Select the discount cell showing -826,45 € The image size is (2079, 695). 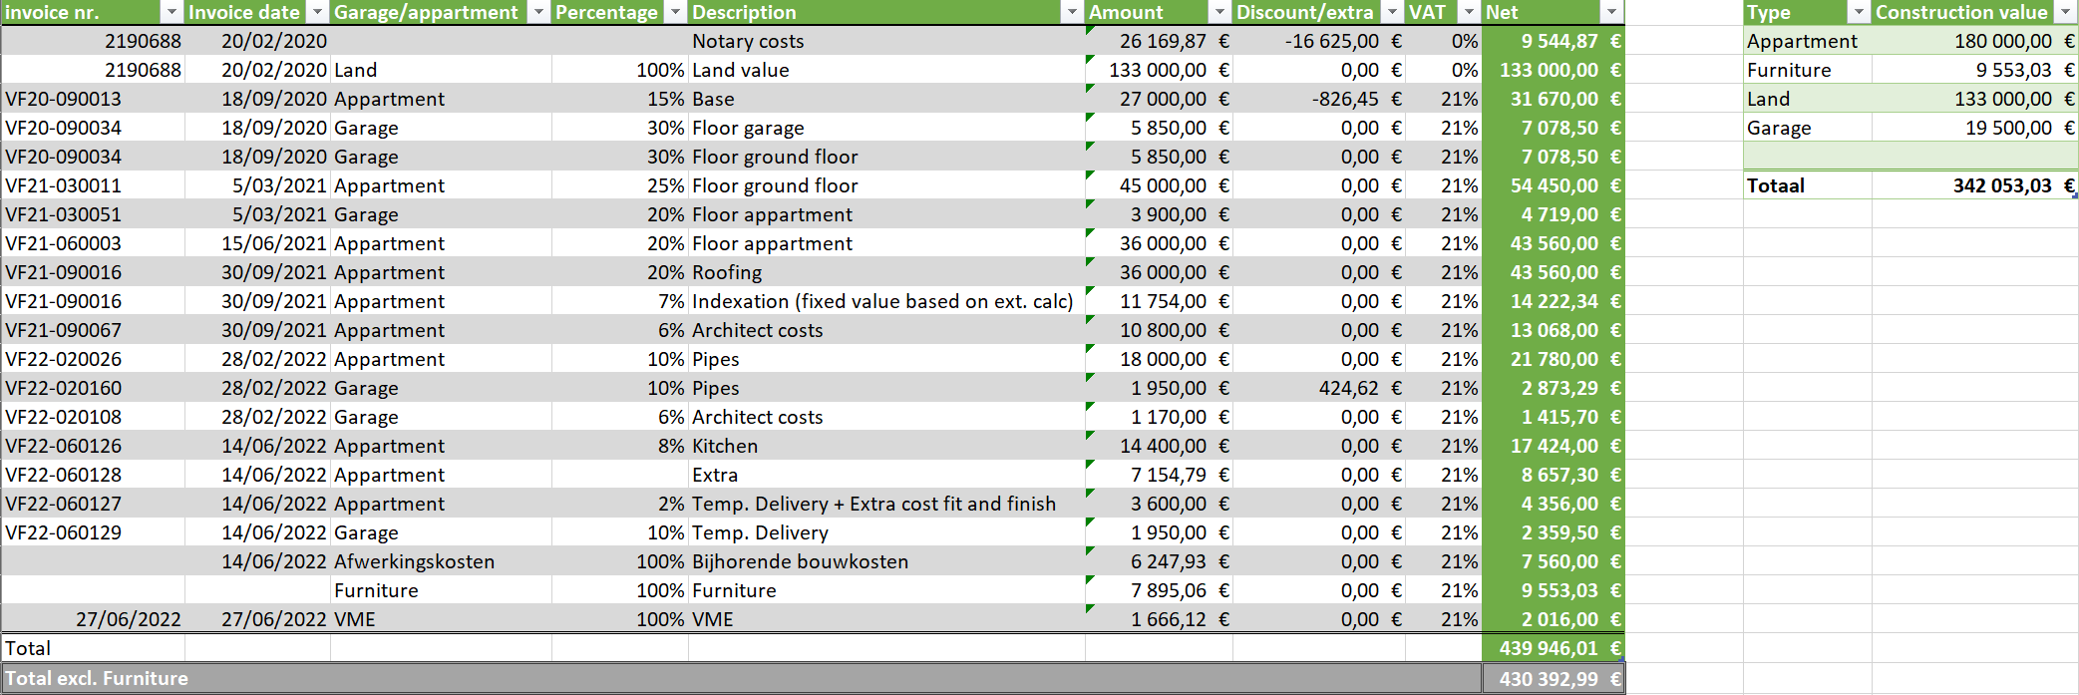click(x=1319, y=99)
